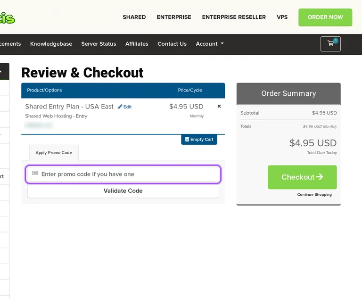Click the Empty Cart button
Image resolution: width=362 pixels, height=299 pixels.
(199, 139)
